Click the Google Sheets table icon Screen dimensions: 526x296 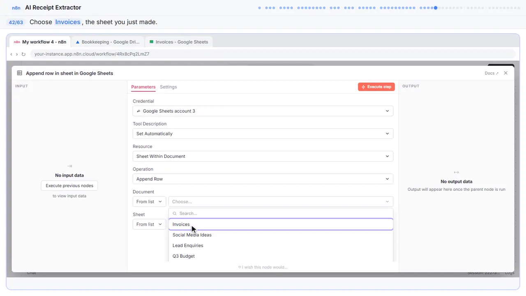[x=19, y=73]
